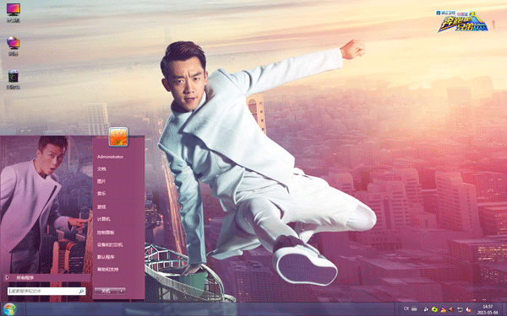Open 计算机 from the Start menu

pyautogui.click(x=104, y=219)
